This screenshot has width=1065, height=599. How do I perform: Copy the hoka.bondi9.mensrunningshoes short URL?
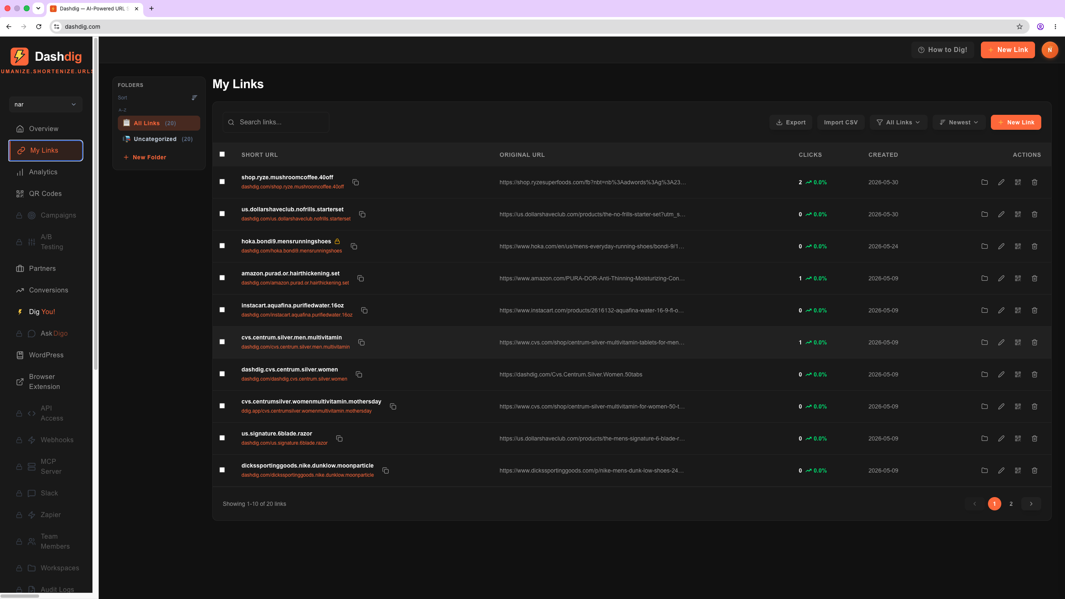pyautogui.click(x=354, y=246)
